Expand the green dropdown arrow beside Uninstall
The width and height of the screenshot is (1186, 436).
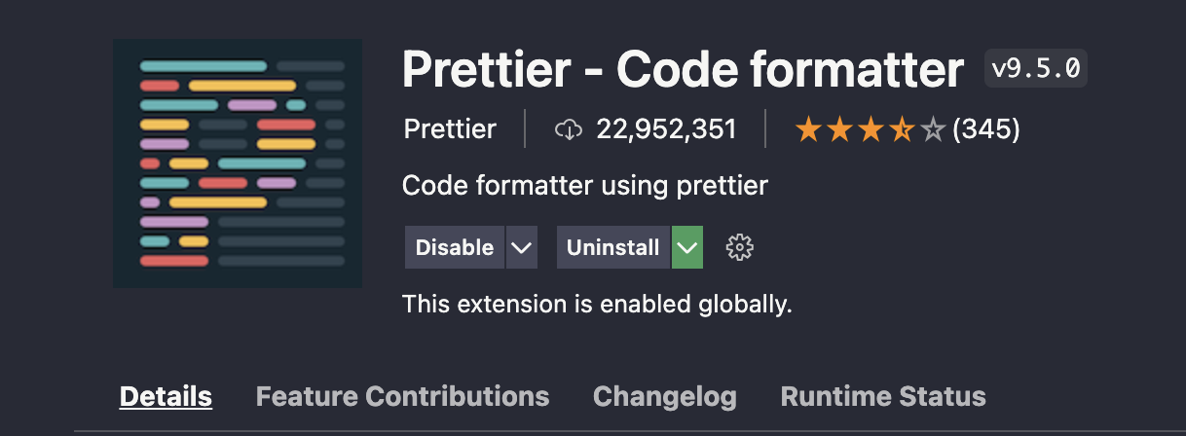pos(687,247)
